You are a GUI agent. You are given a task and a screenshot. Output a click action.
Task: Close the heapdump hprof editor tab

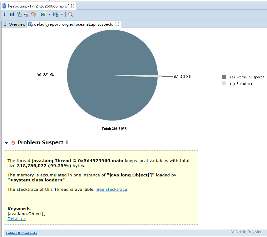click(x=73, y=6)
